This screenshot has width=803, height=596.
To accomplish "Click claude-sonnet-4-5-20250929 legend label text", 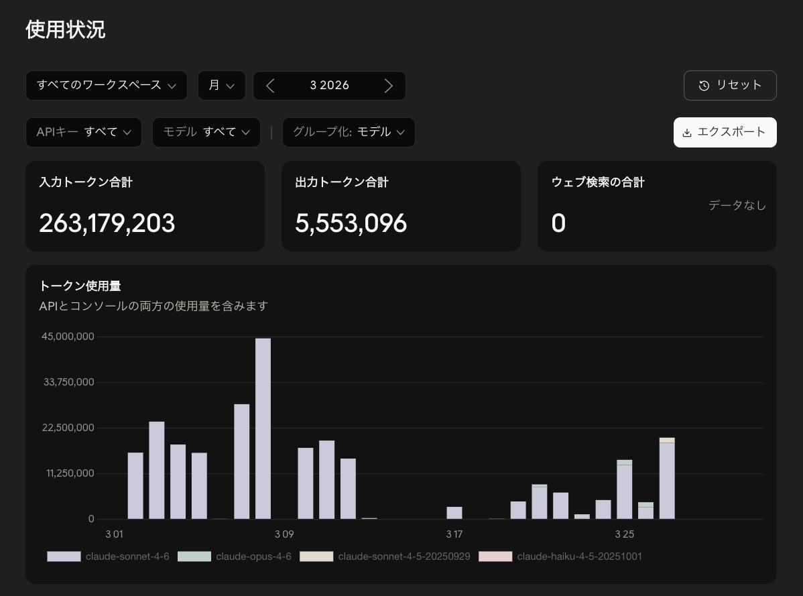I will [404, 556].
